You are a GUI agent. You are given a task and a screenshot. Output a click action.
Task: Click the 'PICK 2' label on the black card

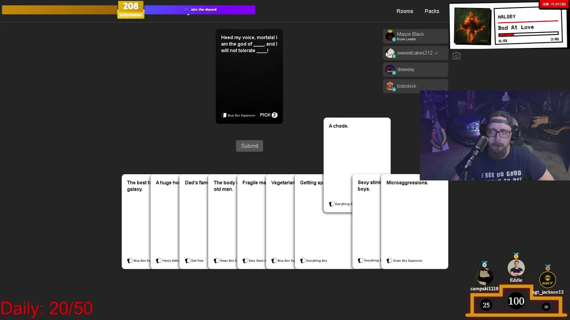(x=269, y=115)
